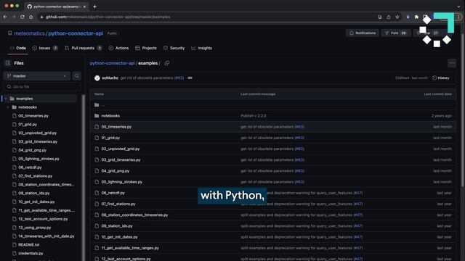The width and height of the screenshot is (465, 261).
Task: Select 12_test_account_options.py in sidebar tree
Action: coord(43,219)
